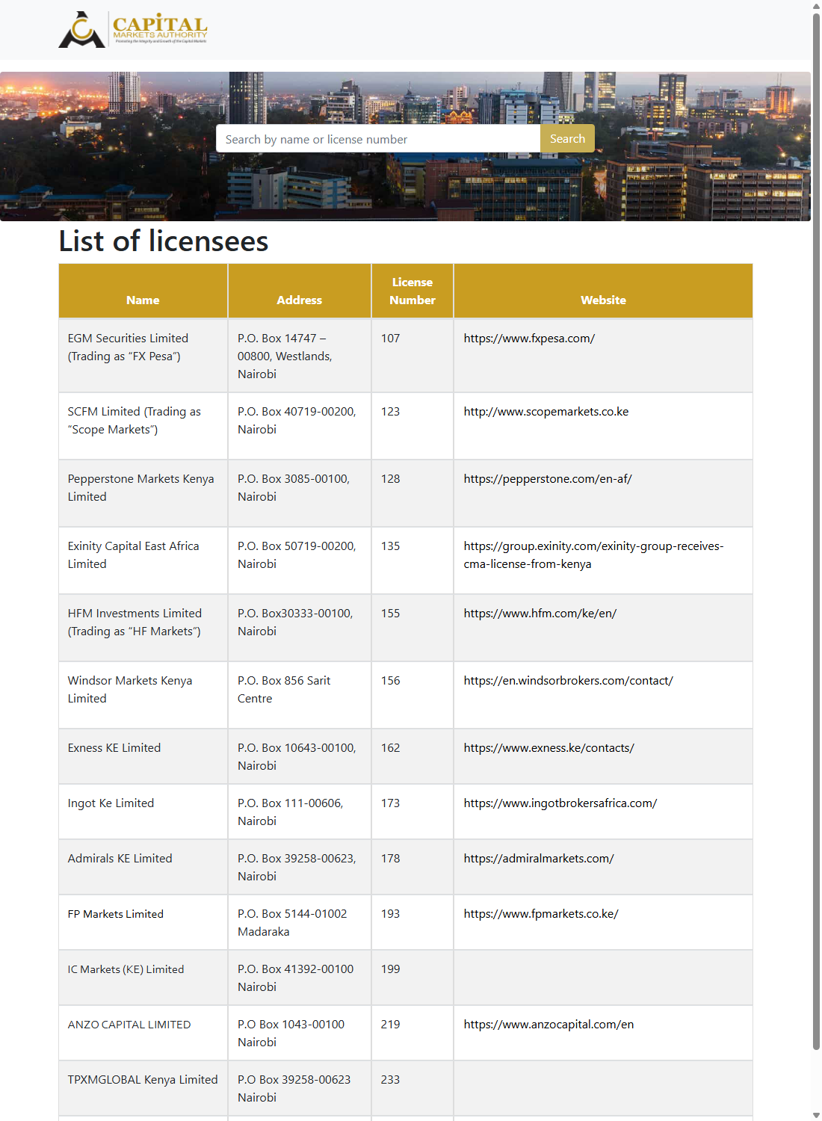Open the scopemarkets.co.ke link
The image size is (822, 1121).
click(x=546, y=412)
